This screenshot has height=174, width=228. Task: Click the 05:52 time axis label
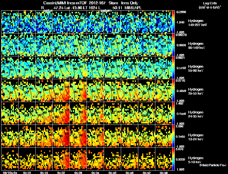(x=147, y=173)
